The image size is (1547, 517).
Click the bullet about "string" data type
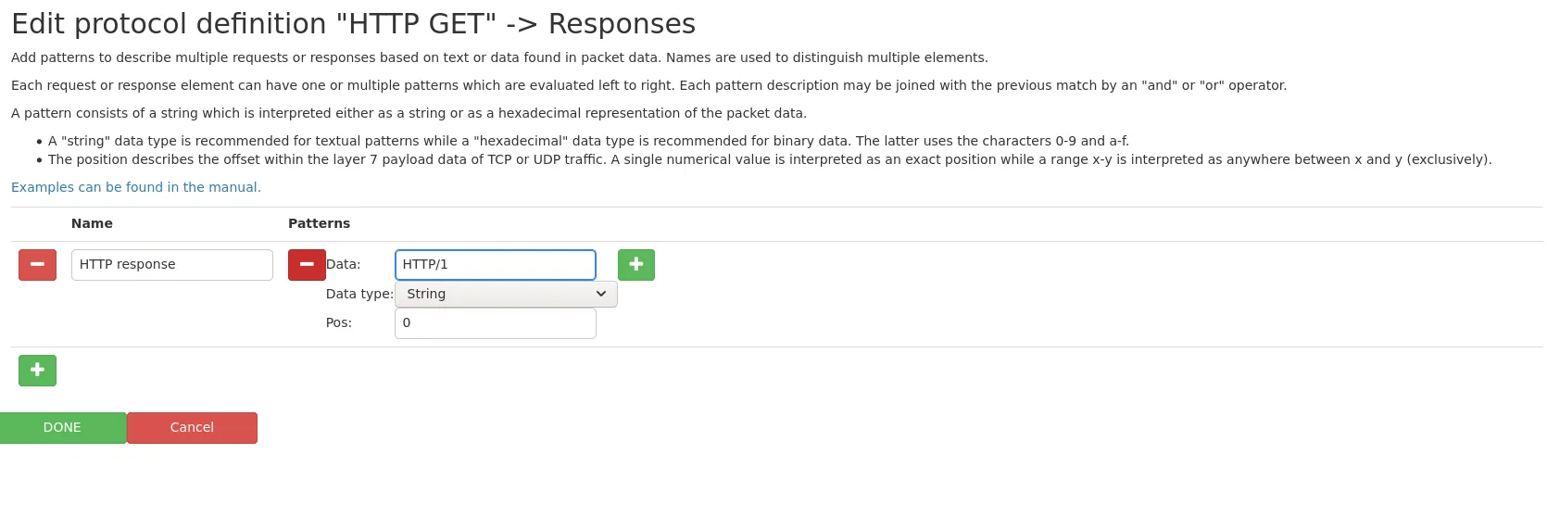pos(588,142)
